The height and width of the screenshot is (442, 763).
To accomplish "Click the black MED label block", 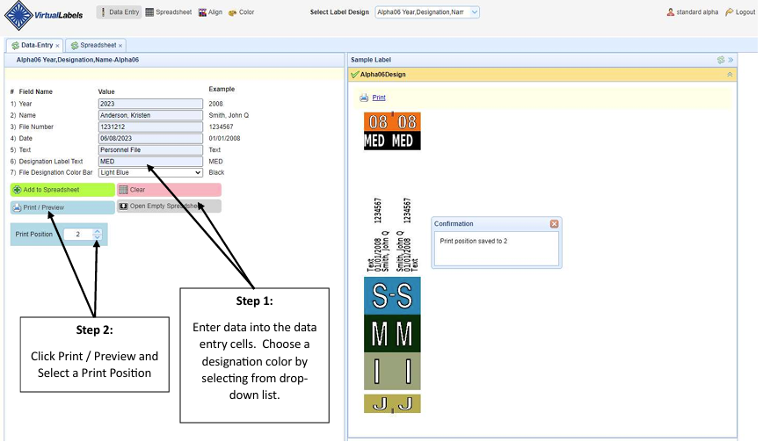I will (392, 141).
